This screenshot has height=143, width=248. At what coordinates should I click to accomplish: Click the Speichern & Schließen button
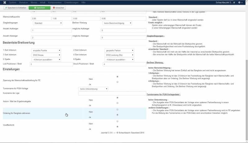tap(15, 7)
